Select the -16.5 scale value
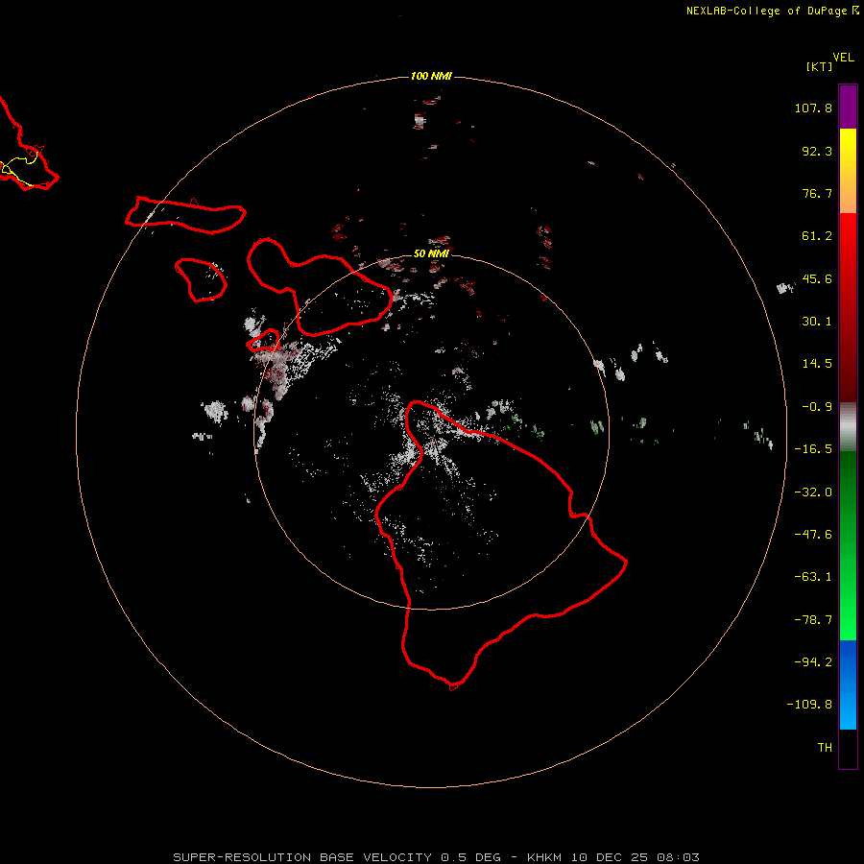This screenshot has width=864, height=864. 813,449
